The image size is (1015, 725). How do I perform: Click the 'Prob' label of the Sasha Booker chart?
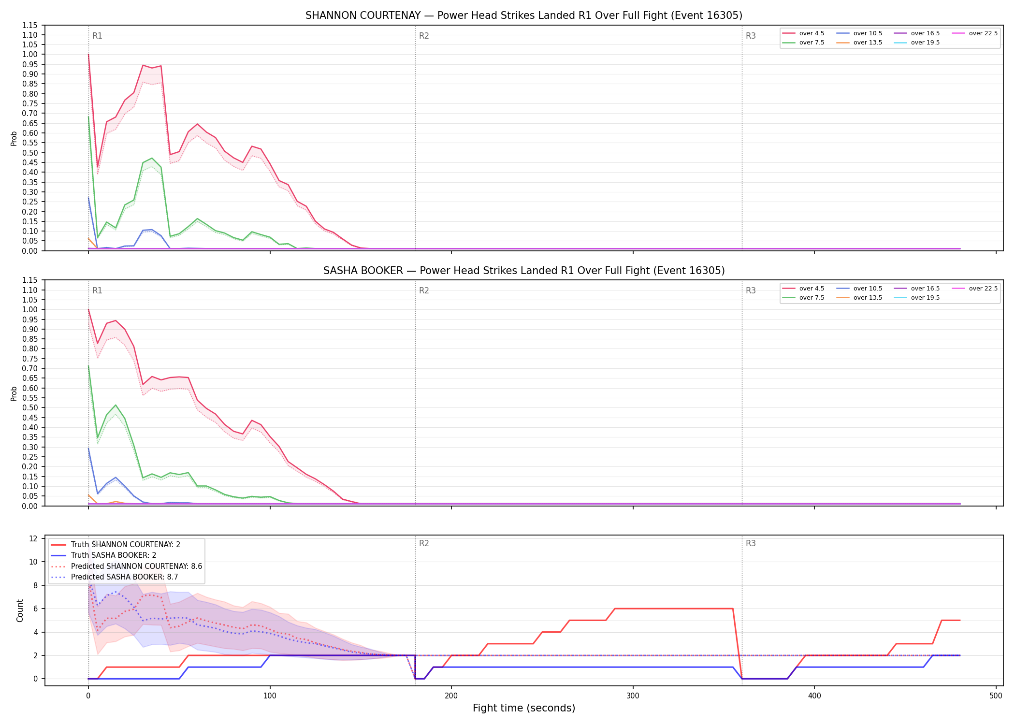coord(14,393)
